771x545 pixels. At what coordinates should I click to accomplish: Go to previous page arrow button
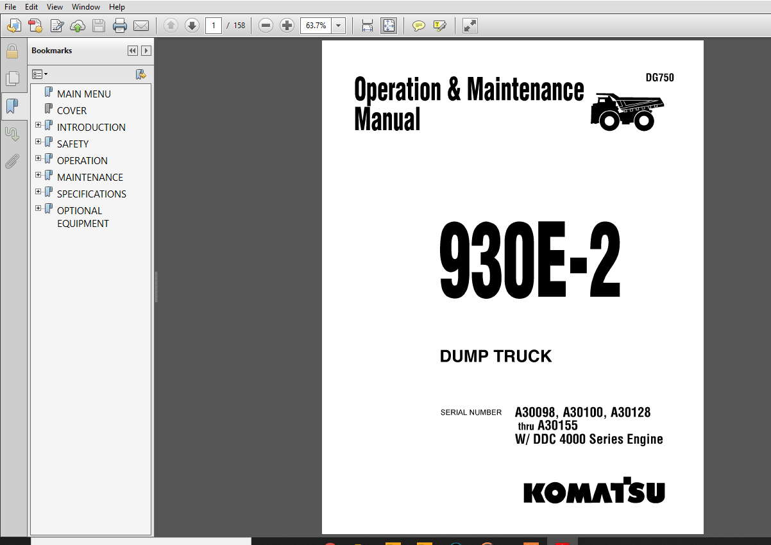(x=171, y=26)
